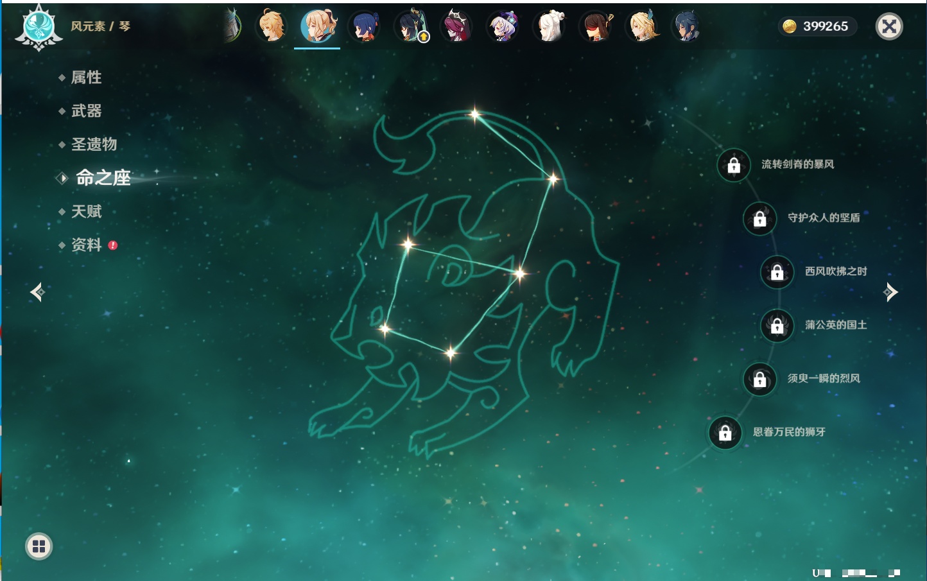Click the lock icon for 守护众人的坚盾
Viewport: 927px width, 581px height.
tap(759, 219)
